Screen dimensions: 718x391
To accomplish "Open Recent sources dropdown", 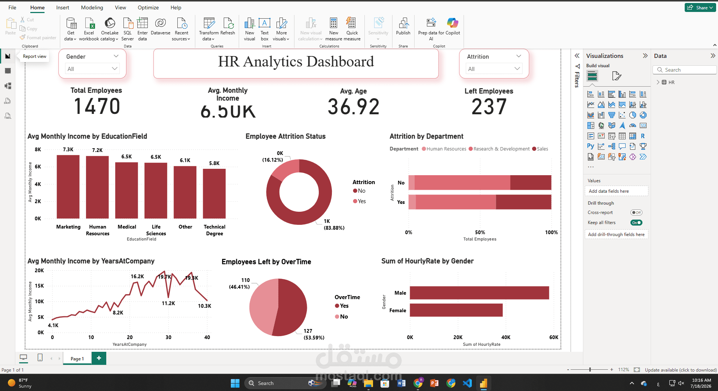I will pyautogui.click(x=181, y=29).
